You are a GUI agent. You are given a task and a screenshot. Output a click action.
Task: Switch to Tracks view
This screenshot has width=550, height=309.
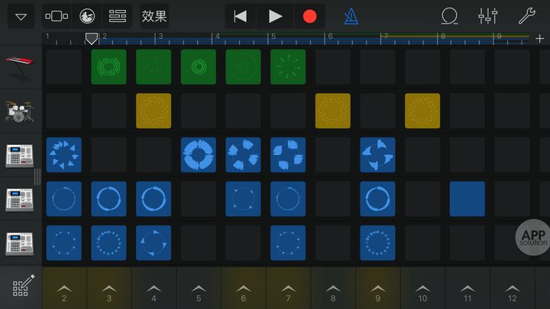pos(118,16)
